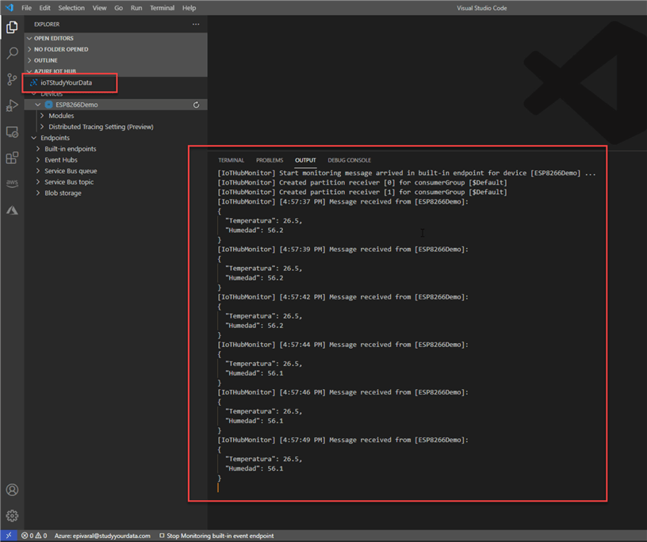647x542 pixels.
Task: Open the Run and Debug view
Action: click(12, 105)
